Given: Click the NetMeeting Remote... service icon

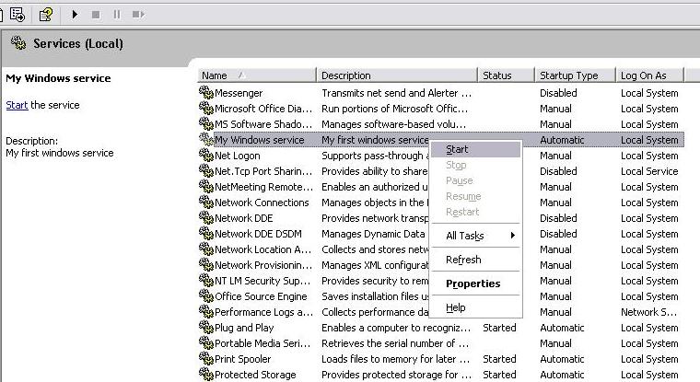Looking at the screenshot, I should pyautogui.click(x=205, y=186).
